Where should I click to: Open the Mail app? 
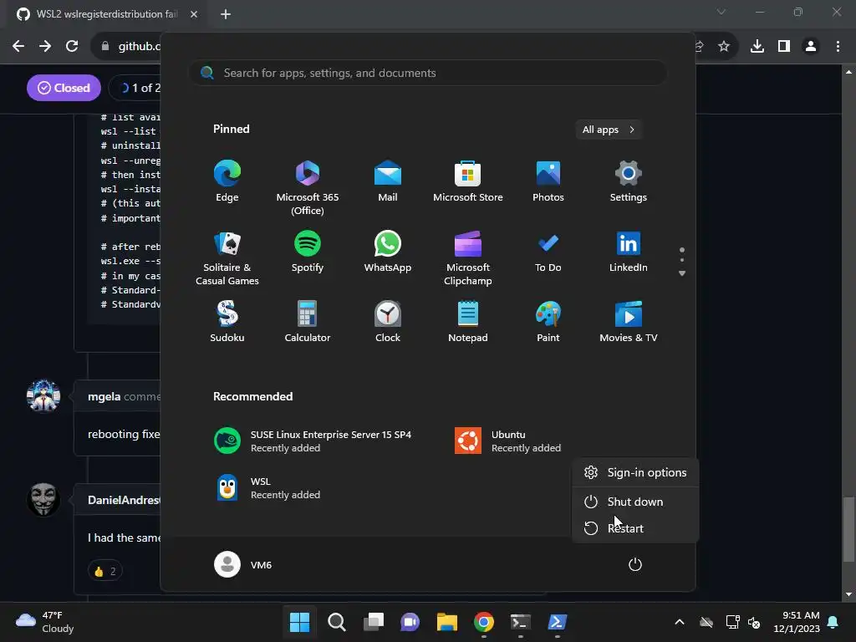coord(388,181)
